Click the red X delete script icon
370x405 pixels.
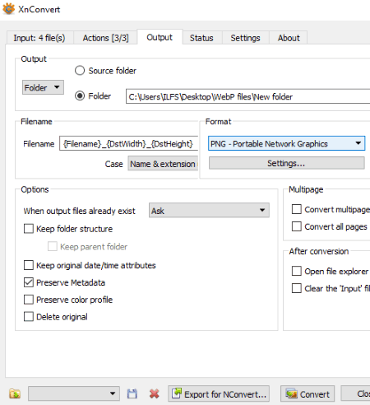point(155,394)
